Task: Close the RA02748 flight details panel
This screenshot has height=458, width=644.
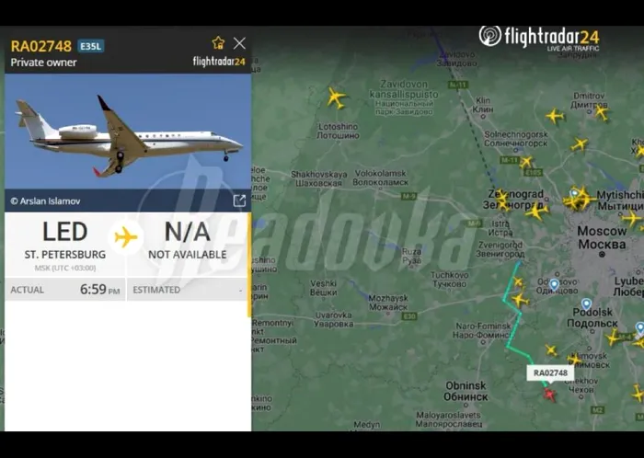Action: point(239,43)
